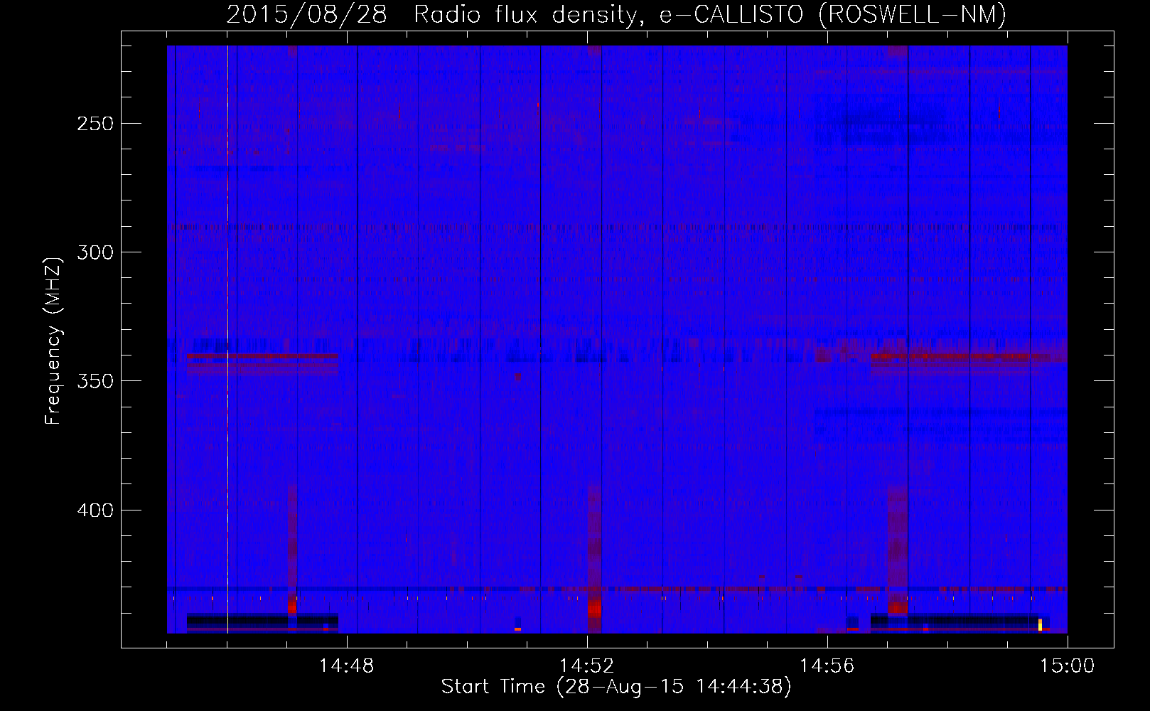
Task: Click the 14:56 time tick label
Action: [827, 666]
